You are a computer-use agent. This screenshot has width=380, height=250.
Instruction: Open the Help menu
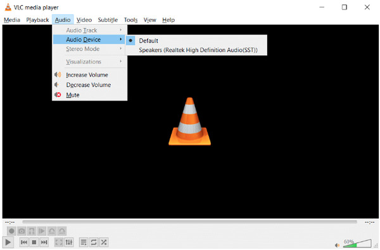point(168,20)
